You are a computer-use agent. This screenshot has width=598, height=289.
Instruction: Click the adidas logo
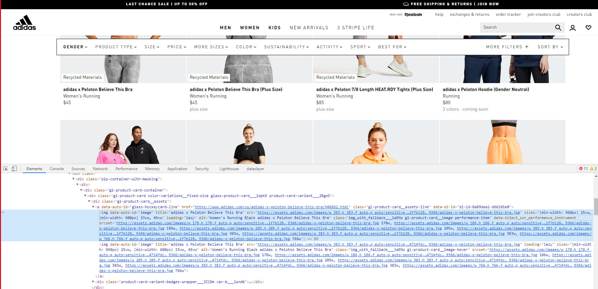click(x=24, y=23)
